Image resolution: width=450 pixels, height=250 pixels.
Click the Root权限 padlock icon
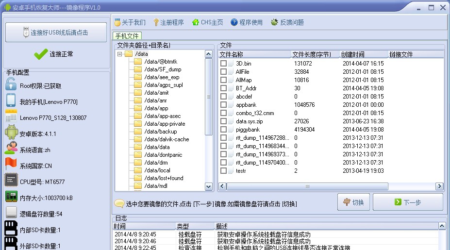click(x=11, y=85)
